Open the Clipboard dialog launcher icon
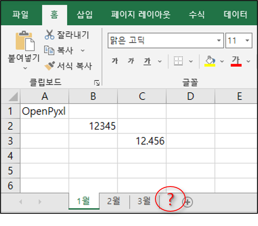The height and width of the screenshot is (226, 258). [97, 83]
